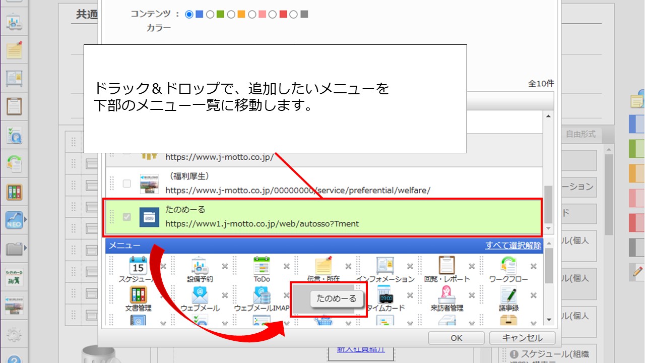Remove 回覧・レポート with its X button
This screenshot has width=645, height=363.
point(472,266)
